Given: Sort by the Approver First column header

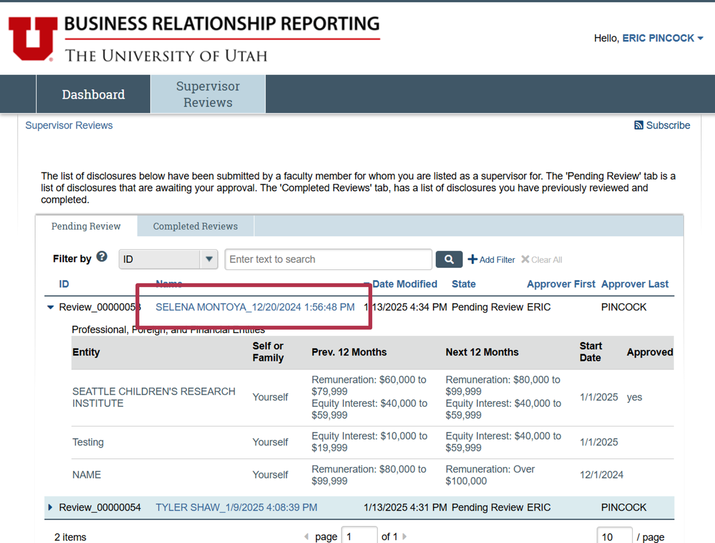Looking at the screenshot, I should click(561, 284).
